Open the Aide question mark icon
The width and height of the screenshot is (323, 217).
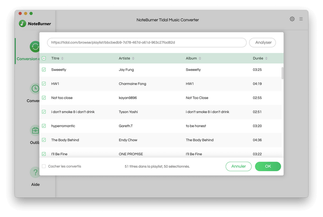35,172
